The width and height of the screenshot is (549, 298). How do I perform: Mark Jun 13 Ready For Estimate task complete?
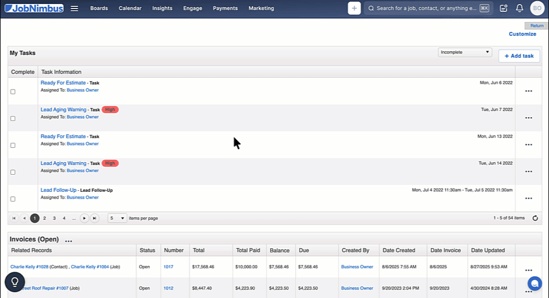point(13,146)
